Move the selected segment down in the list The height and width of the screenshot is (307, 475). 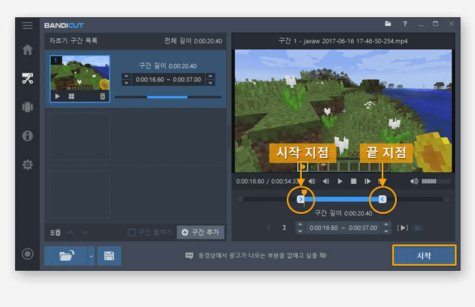pyautogui.click(x=85, y=233)
